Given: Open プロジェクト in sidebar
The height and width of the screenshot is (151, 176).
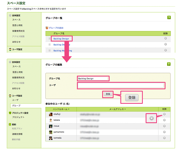Looking at the screenshot, I should [x=18, y=117].
